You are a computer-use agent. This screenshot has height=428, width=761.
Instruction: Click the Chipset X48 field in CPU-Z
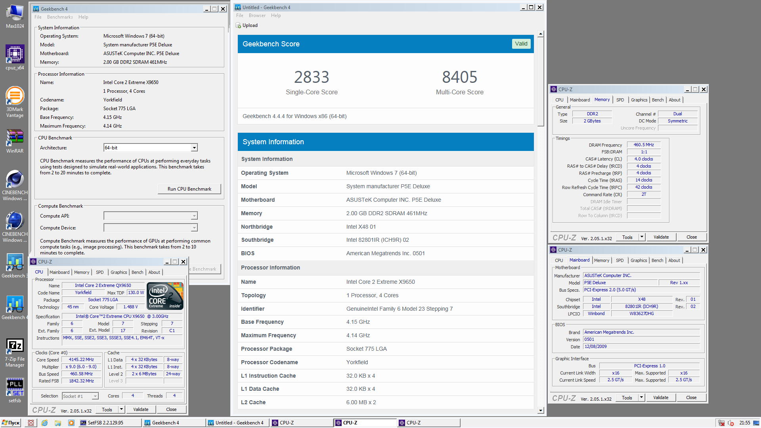[x=642, y=300]
